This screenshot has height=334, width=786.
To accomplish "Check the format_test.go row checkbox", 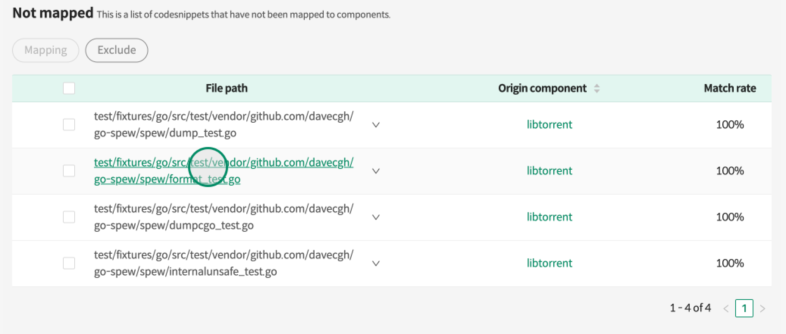I will pos(69,171).
